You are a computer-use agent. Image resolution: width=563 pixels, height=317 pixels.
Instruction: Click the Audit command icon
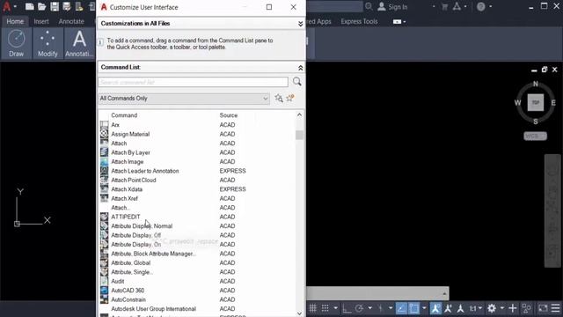(x=104, y=281)
